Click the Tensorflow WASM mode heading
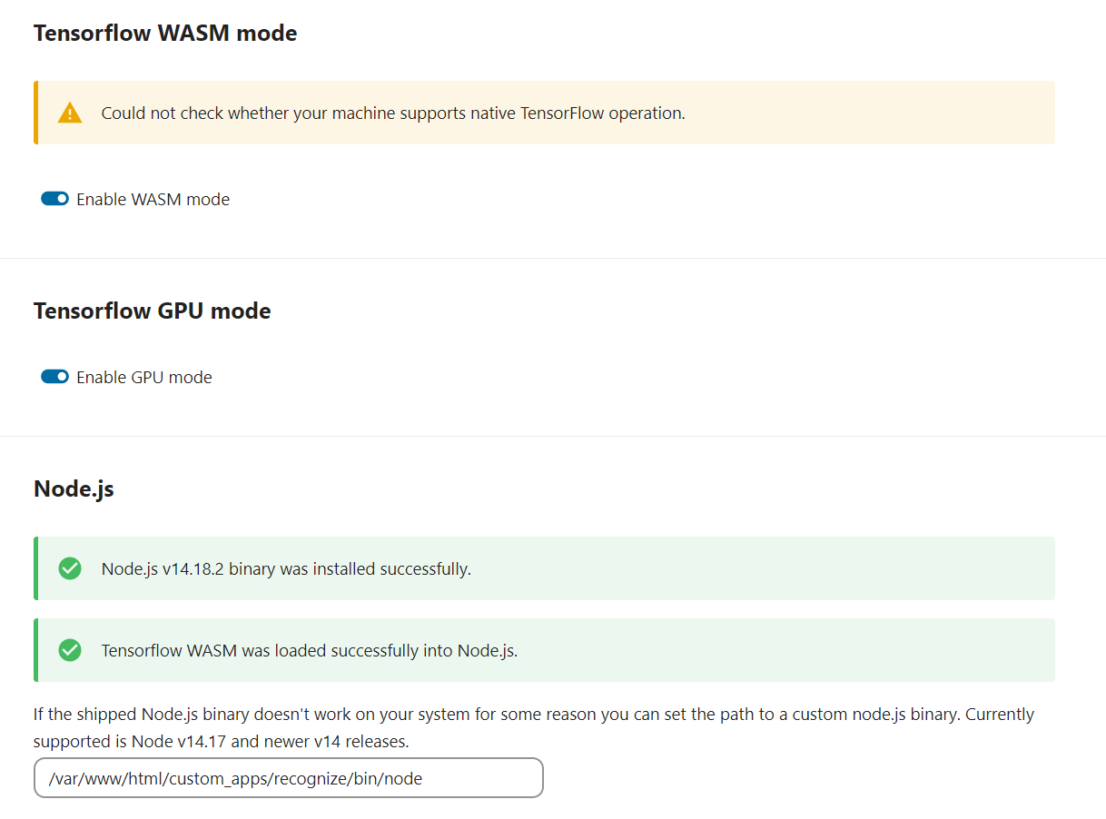Viewport: 1106px width, 819px height. click(x=164, y=33)
